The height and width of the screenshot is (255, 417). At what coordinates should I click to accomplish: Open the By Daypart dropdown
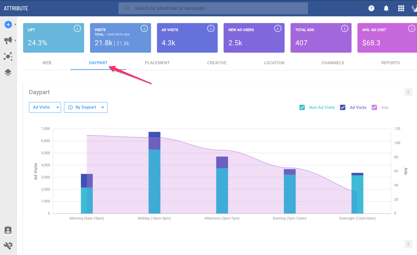point(86,107)
